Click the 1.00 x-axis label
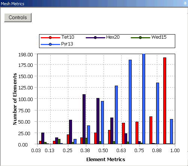The width and height of the screenshot is (188, 166). click(175, 151)
